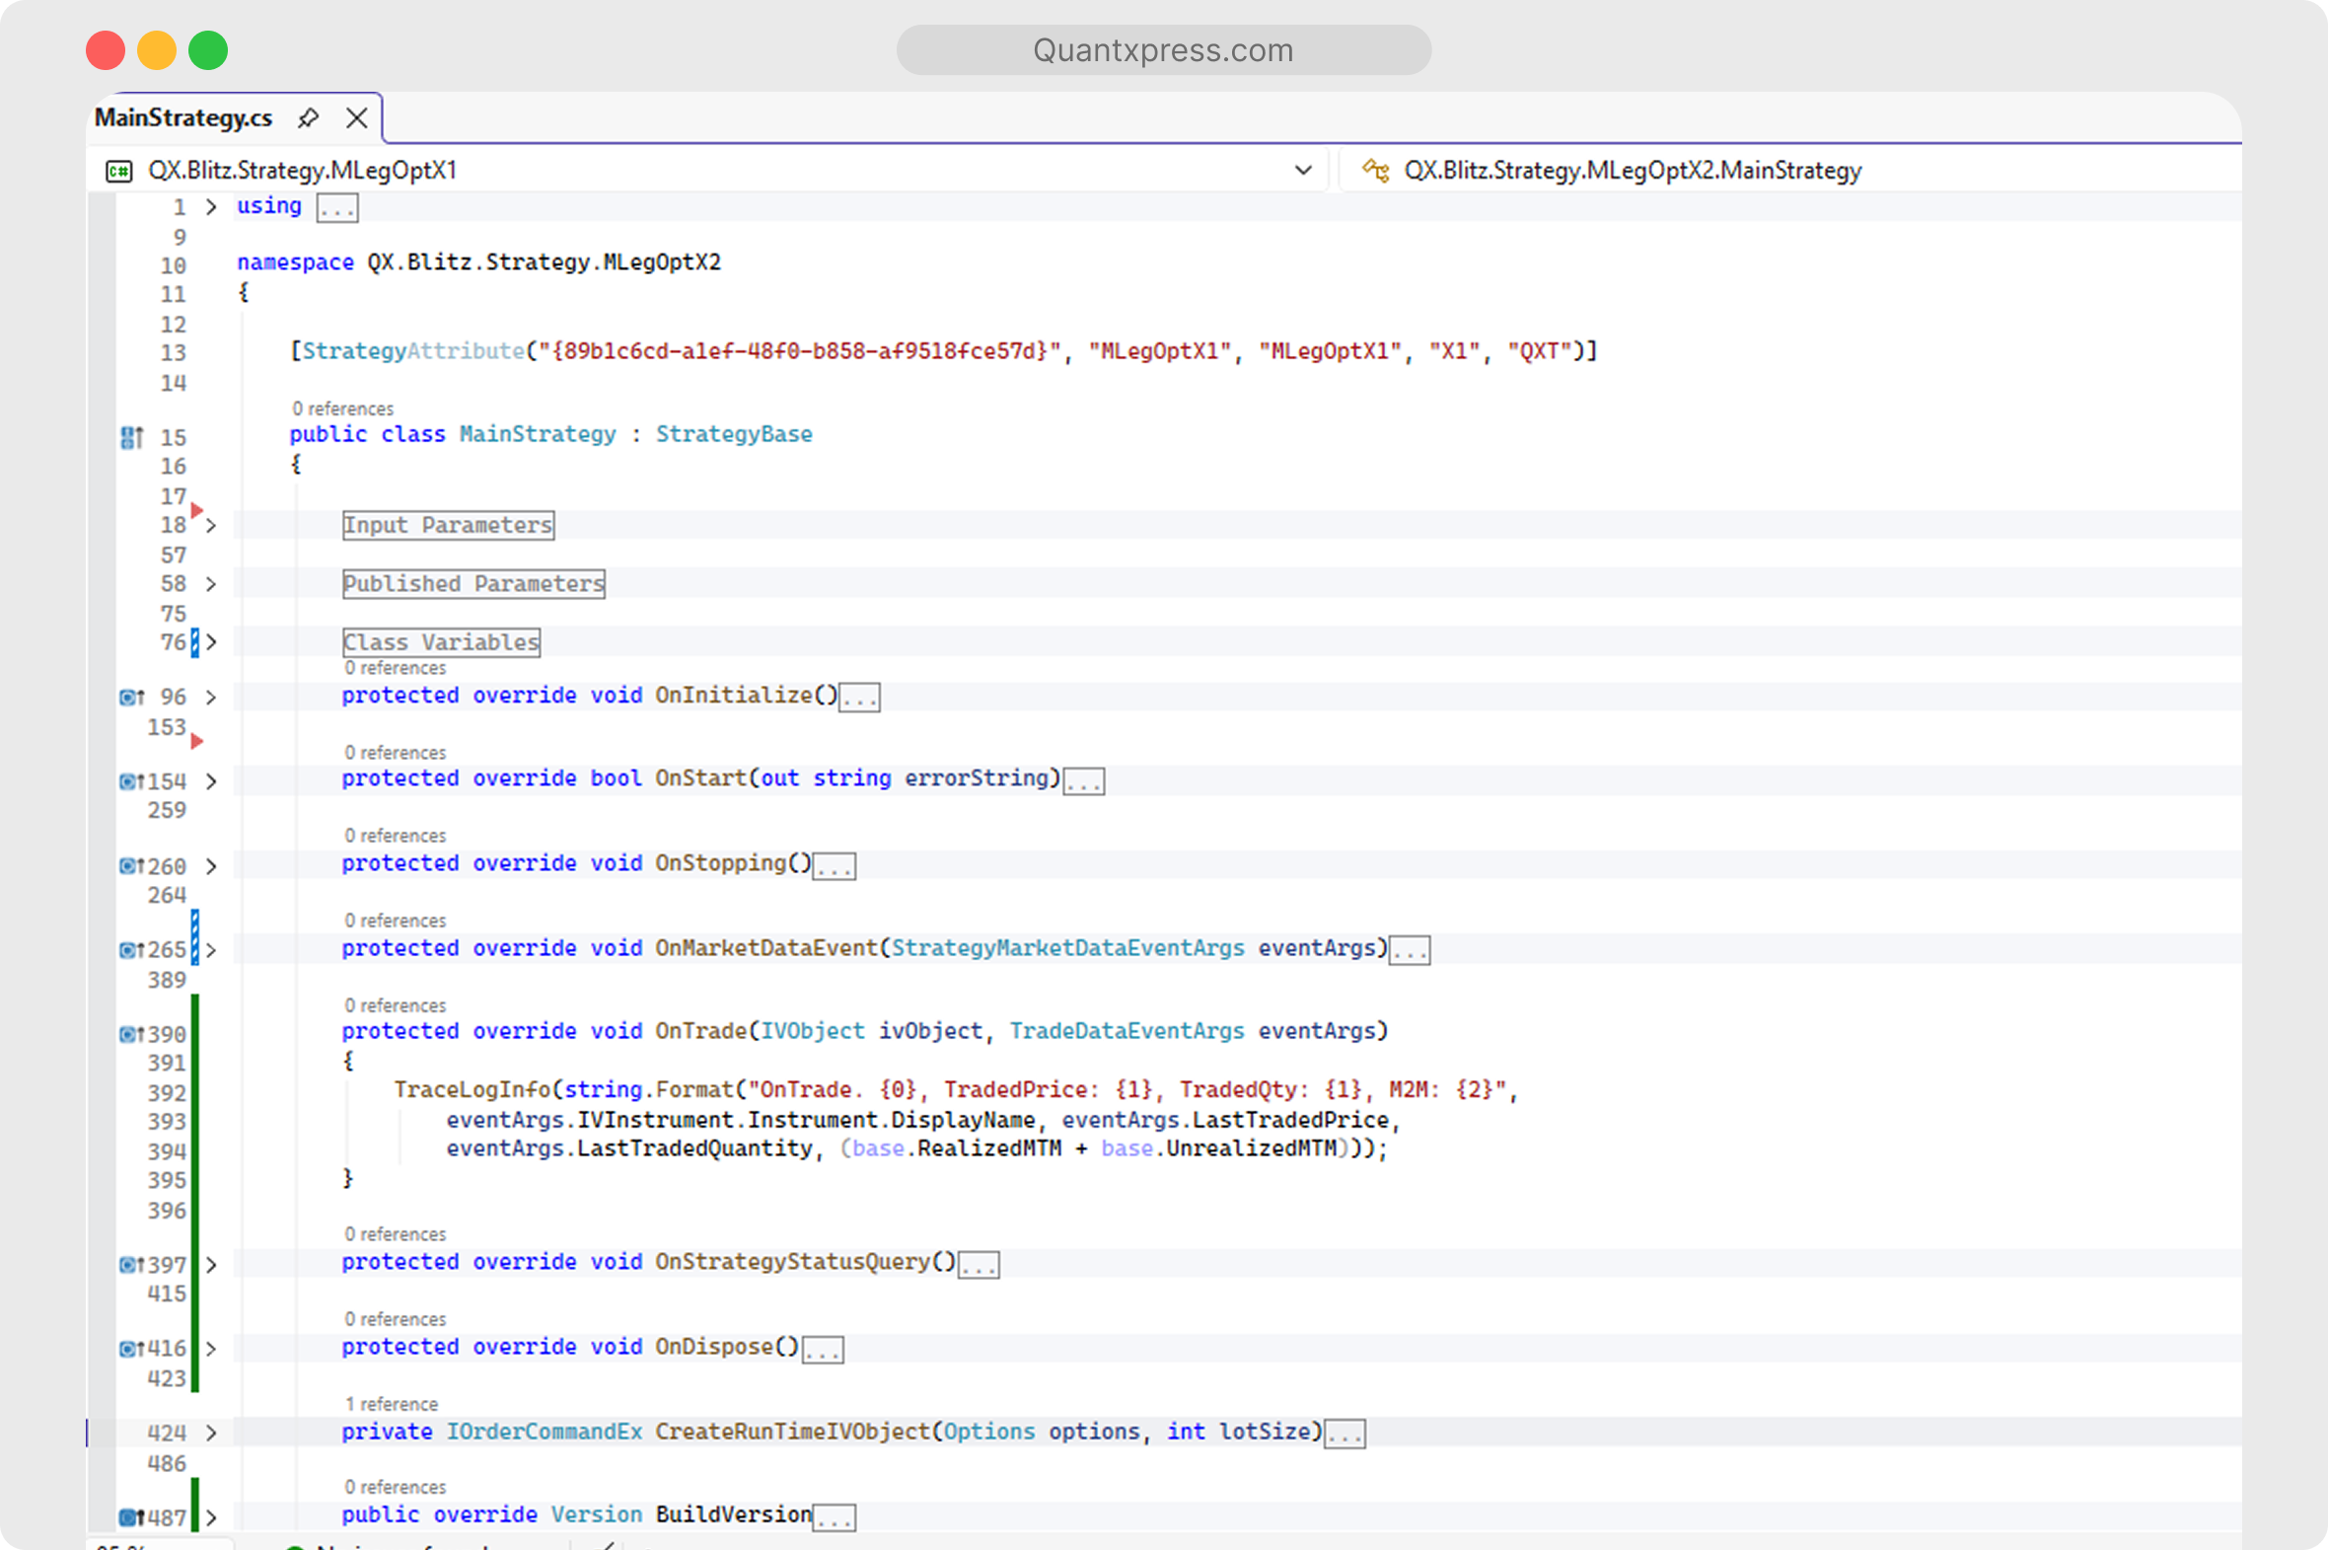This screenshot has width=2328, height=1550.
Task: Click the C# project icon beside QX.Blitz.Strategy.MLegOptX1
Action: click(x=118, y=171)
